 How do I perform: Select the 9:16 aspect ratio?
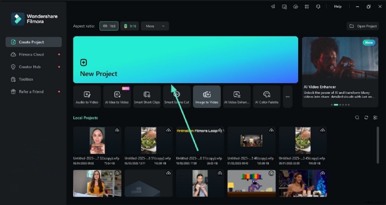(x=129, y=26)
